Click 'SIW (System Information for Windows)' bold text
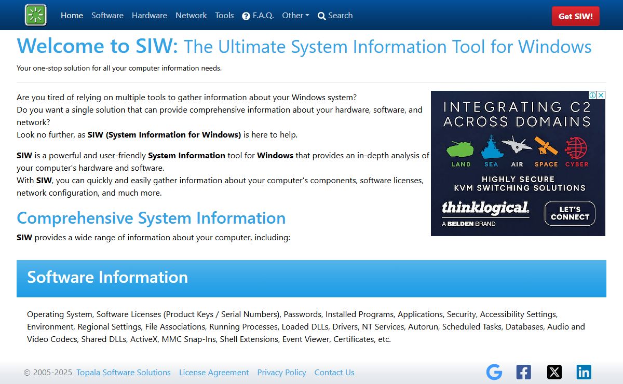The width and height of the screenshot is (623, 384). pos(164,135)
